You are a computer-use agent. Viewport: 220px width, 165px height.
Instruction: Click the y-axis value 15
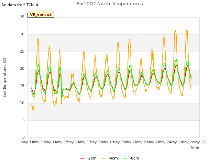click(22, 86)
